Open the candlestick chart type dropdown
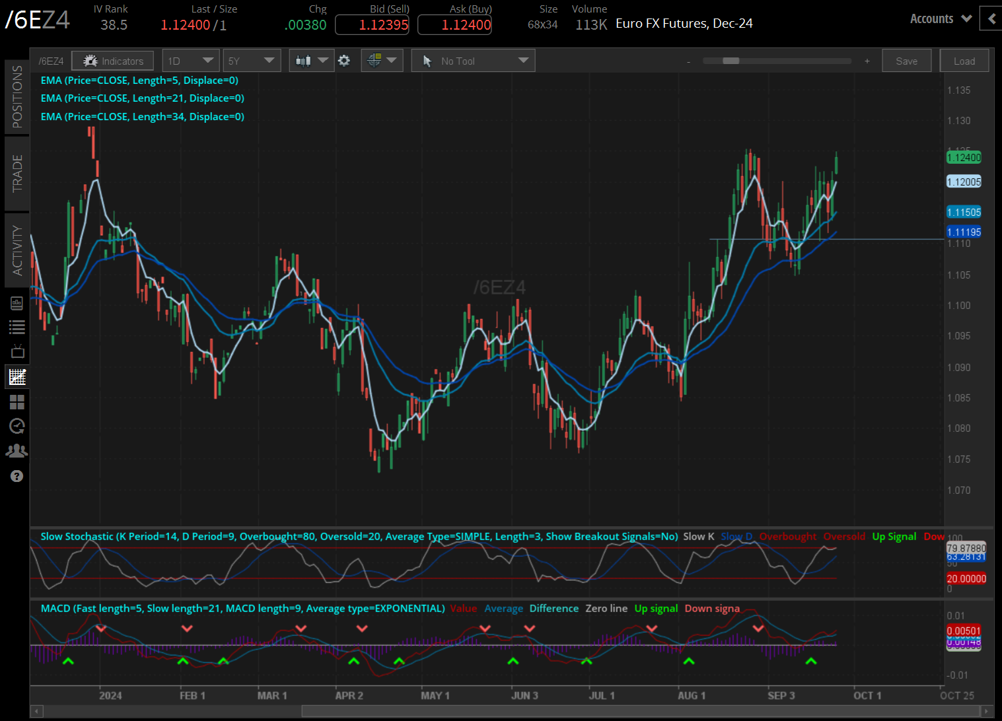This screenshot has height=721, width=1002. click(x=312, y=61)
